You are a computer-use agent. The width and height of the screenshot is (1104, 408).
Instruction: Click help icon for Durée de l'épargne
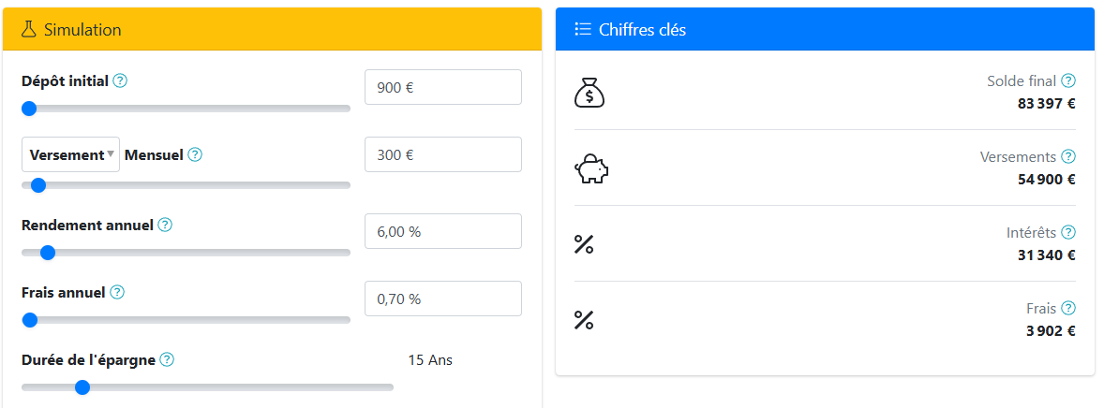(x=167, y=359)
